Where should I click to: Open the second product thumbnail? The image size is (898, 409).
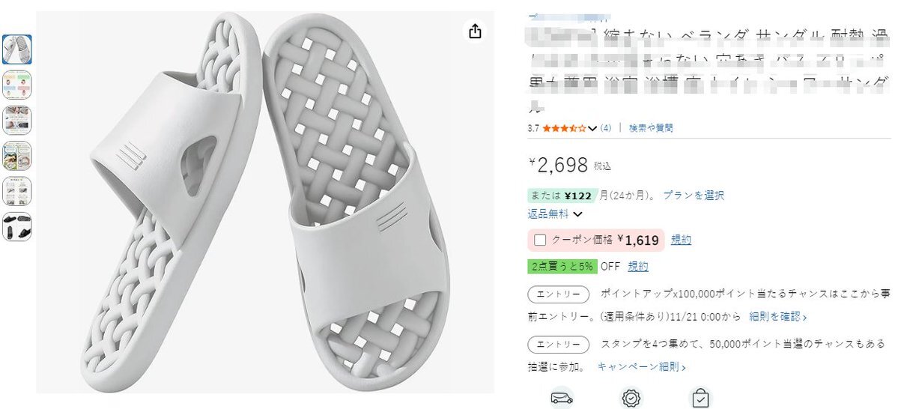point(17,85)
